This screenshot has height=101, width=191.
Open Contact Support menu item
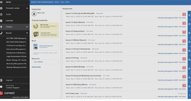(13, 88)
